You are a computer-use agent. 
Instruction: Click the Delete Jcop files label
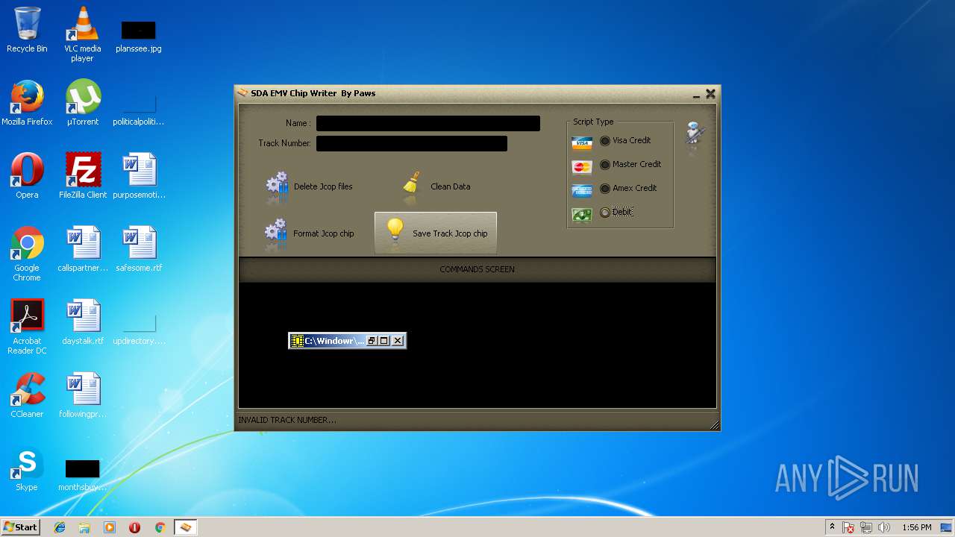(x=323, y=186)
